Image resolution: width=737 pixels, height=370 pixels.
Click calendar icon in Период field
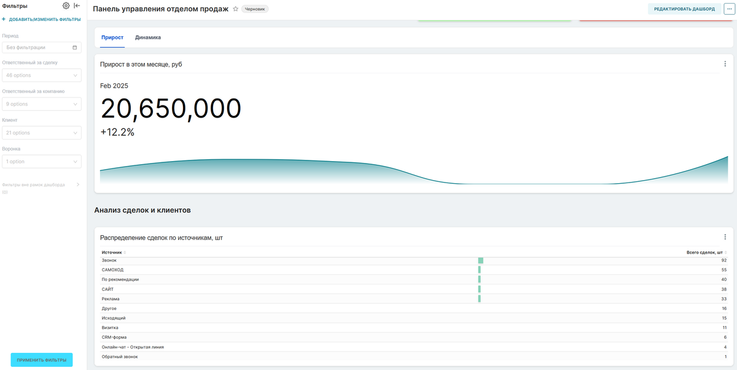click(75, 47)
